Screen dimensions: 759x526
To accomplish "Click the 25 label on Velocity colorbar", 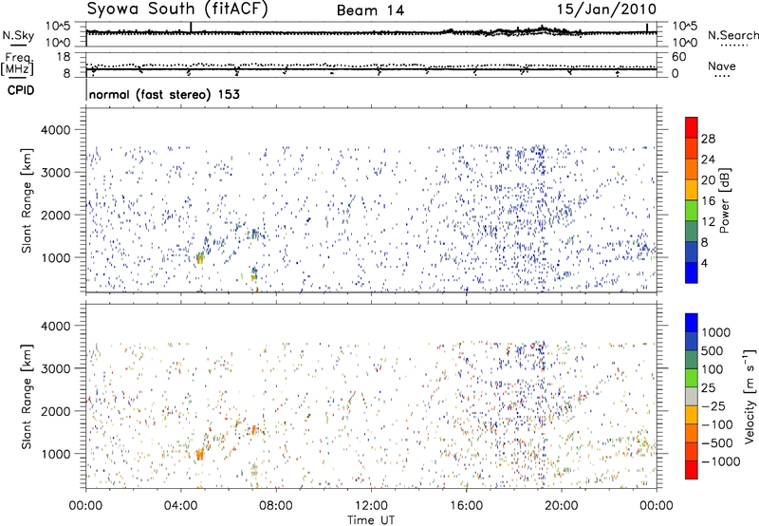I will pos(708,387).
